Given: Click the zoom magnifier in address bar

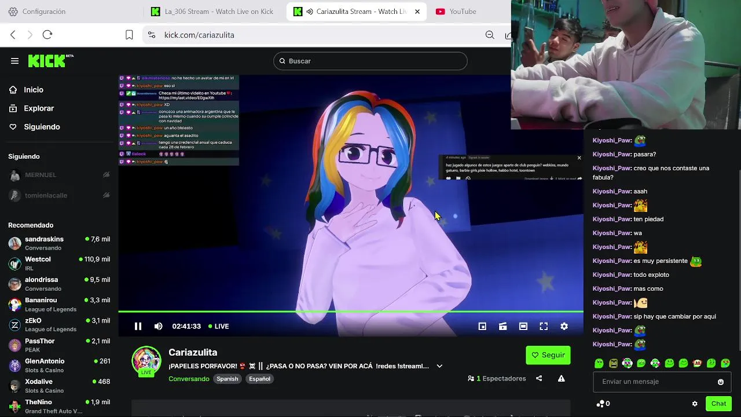Looking at the screenshot, I should click(490, 35).
